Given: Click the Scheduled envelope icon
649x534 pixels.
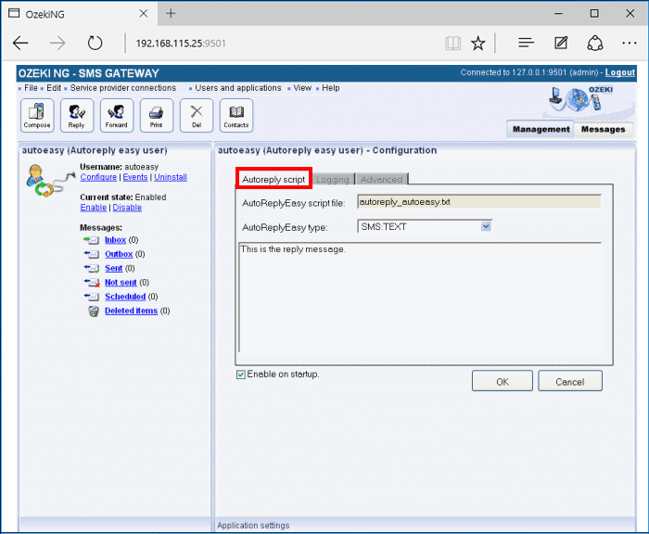Looking at the screenshot, I should pyautogui.click(x=92, y=297).
